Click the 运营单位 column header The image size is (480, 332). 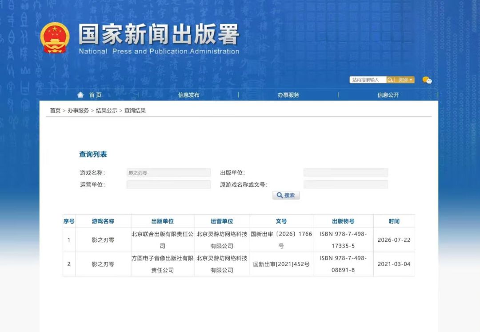pyautogui.click(x=222, y=221)
